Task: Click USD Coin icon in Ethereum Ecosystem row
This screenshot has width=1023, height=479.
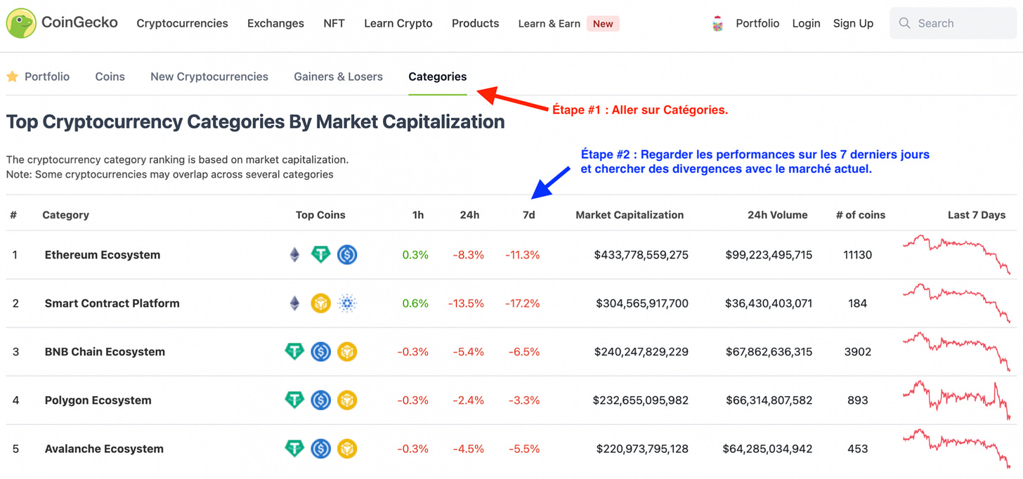Action: (x=347, y=254)
